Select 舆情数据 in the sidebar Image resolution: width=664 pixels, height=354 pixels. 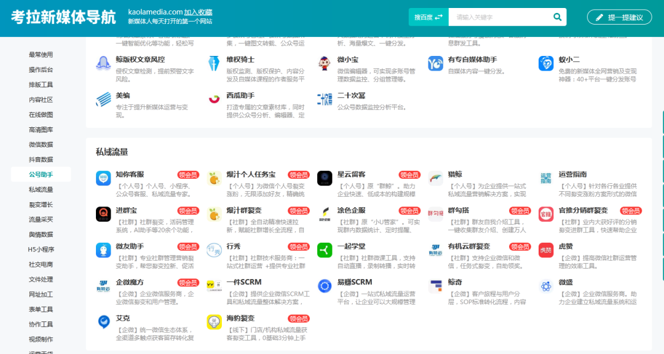41,234
